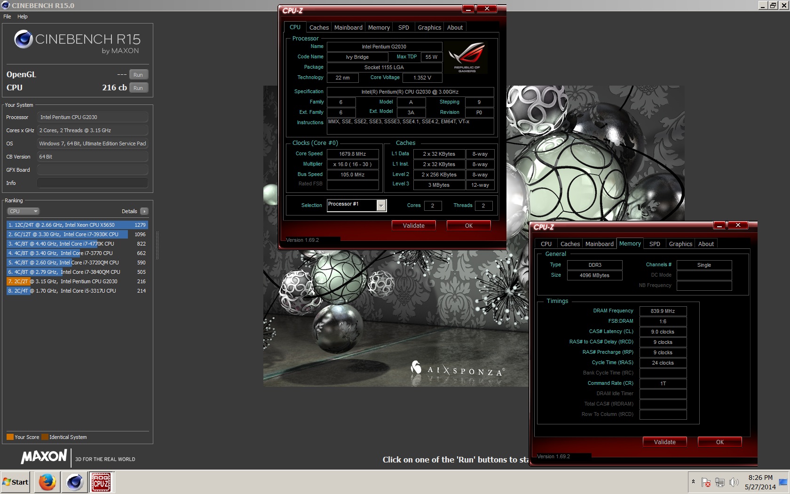
Task: Click the Core Speed value 1679.8 MHz
Action: pyautogui.click(x=353, y=154)
